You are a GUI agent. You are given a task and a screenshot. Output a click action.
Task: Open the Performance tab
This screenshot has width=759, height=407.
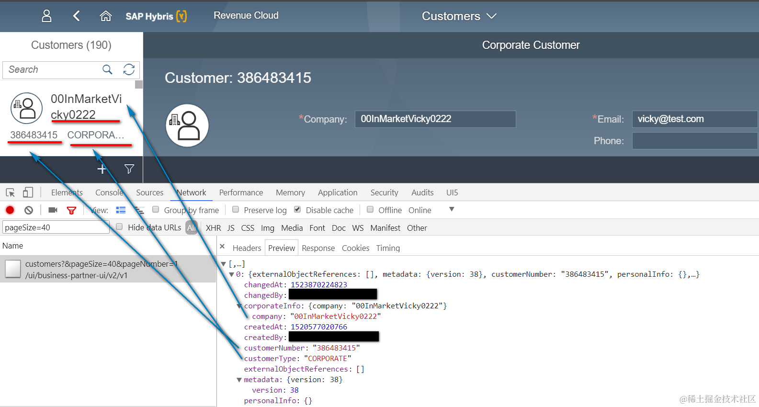point(241,192)
